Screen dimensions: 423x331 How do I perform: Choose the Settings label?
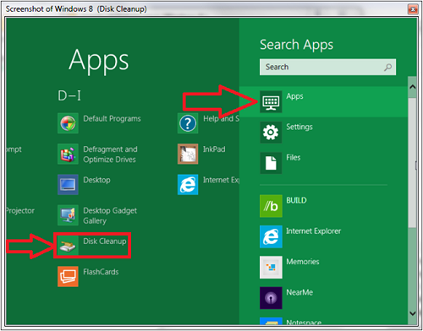[x=299, y=128]
